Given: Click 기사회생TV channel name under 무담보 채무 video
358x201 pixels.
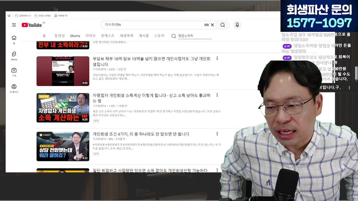Looking at the screenshot, I should coord(99,69).
